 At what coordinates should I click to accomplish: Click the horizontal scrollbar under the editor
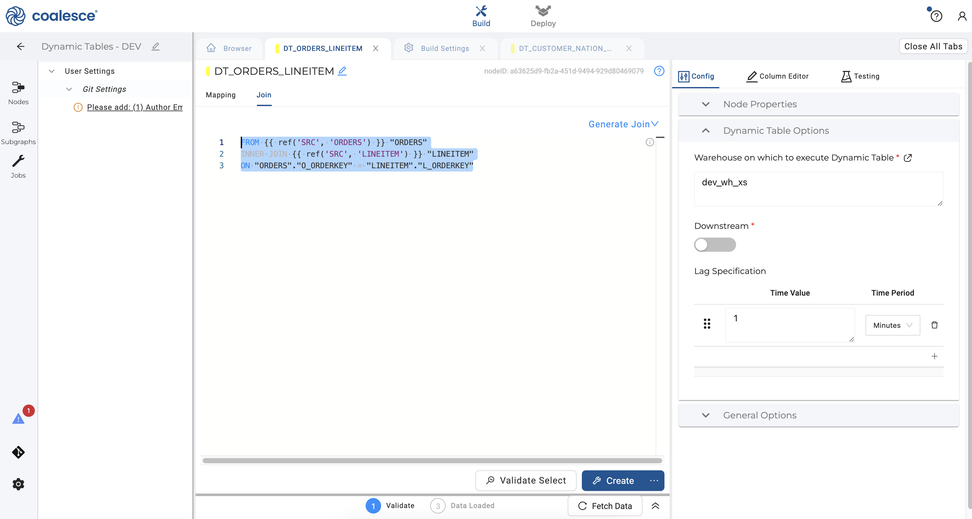coord(432,460)
